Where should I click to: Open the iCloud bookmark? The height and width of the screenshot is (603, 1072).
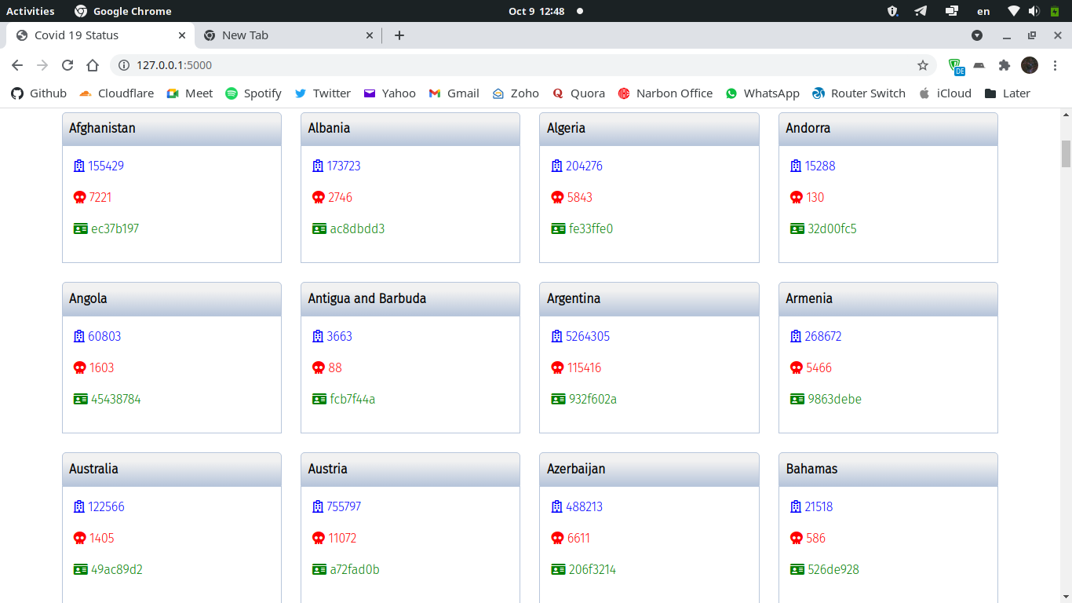point(945,93)
